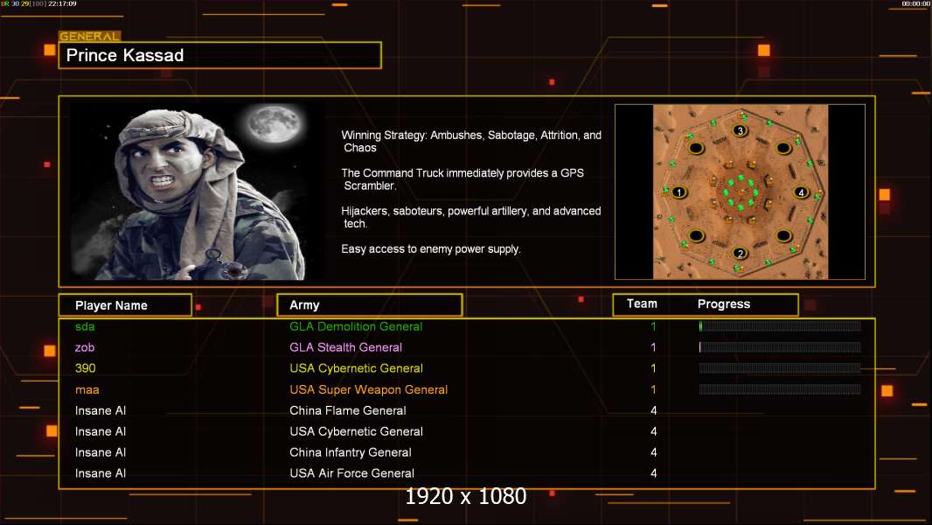Click player name 390
Viewport: 932px width, 525px height.
pyautogui.click(x=85, y=368)
